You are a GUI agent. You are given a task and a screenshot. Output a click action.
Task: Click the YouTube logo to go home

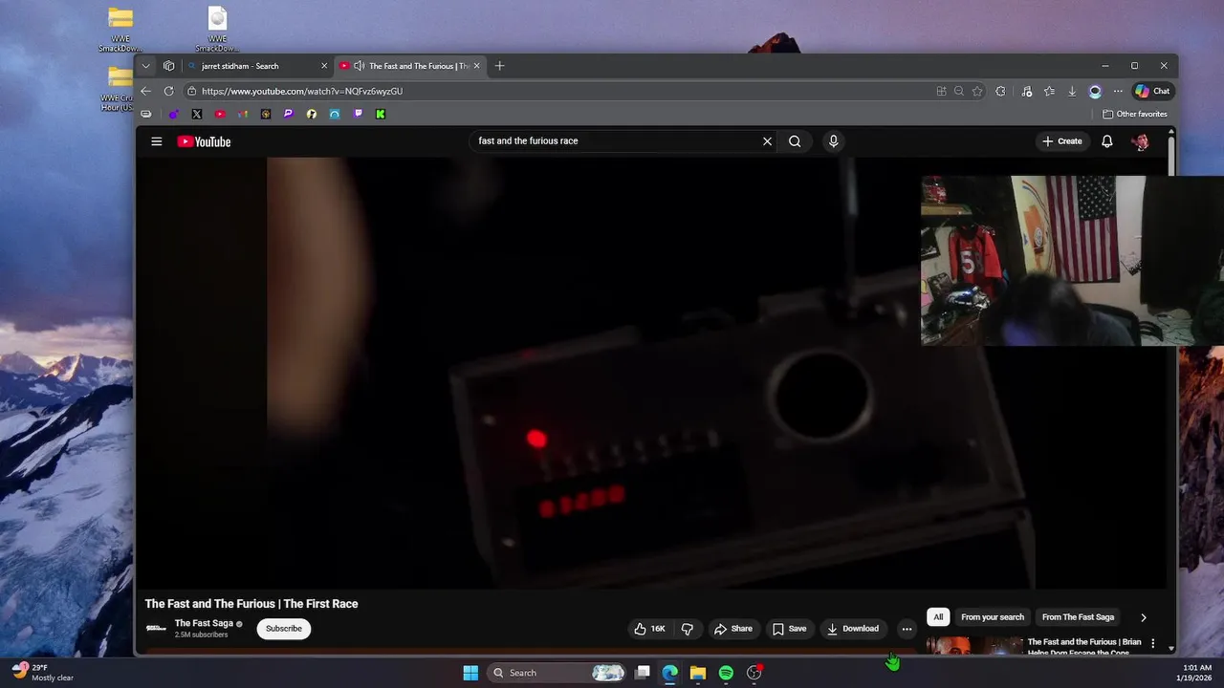tap(204, 141)
